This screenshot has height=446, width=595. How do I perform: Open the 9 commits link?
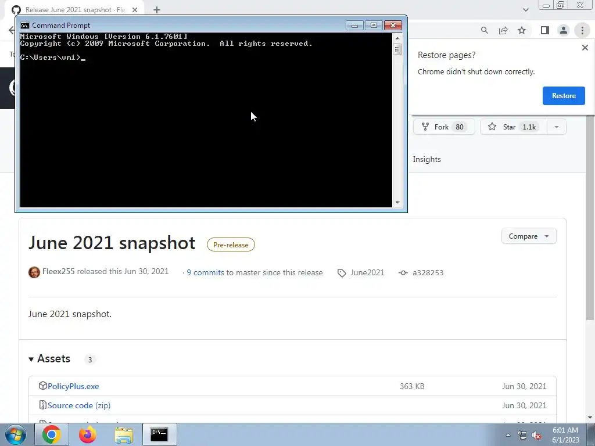[x=205, y=273]
